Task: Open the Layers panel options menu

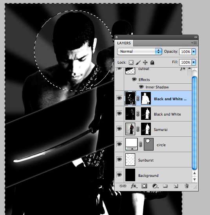Action: click(194, 43)
